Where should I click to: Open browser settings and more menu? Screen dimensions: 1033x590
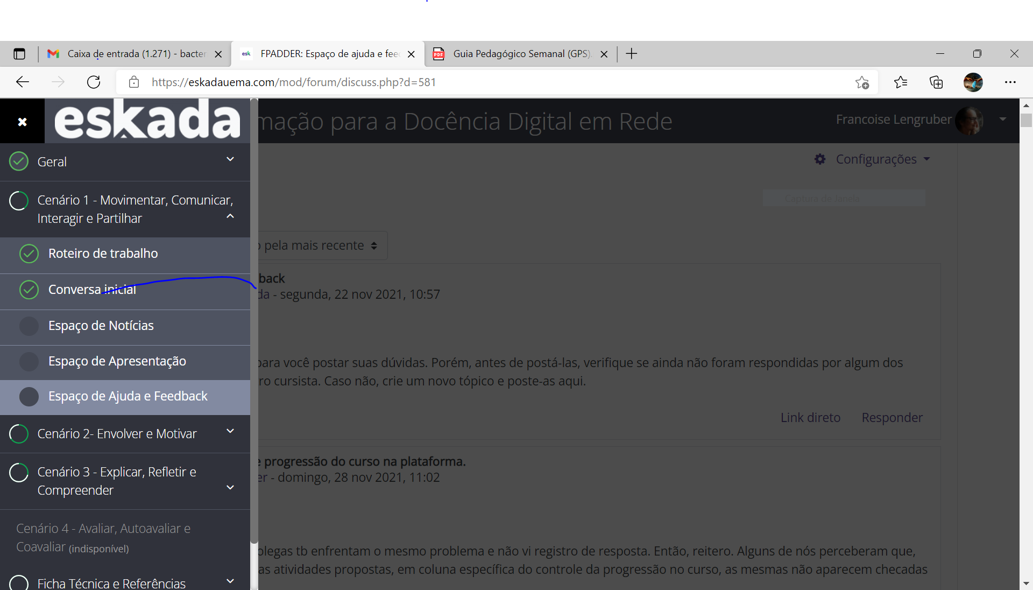[1010, 82]
